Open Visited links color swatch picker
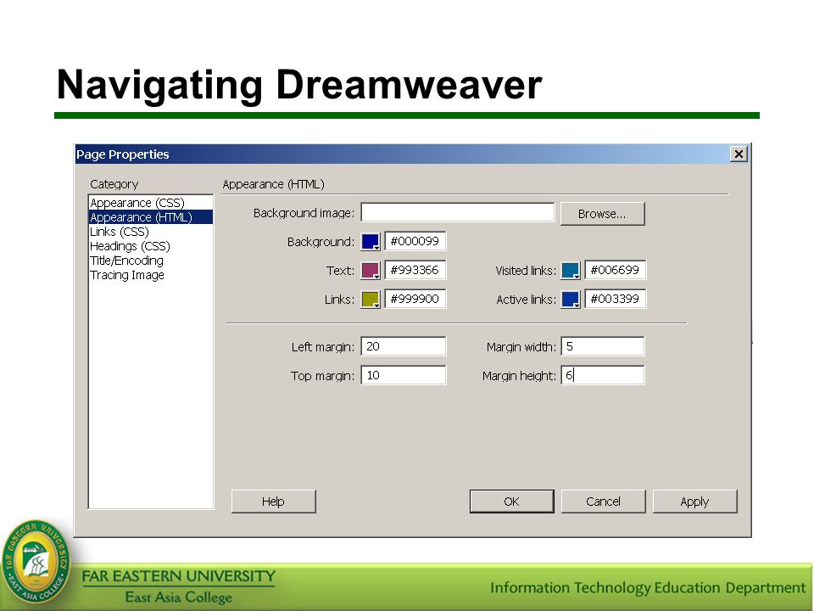The width and height of the screenshot is (814, 611). (571, 270)
